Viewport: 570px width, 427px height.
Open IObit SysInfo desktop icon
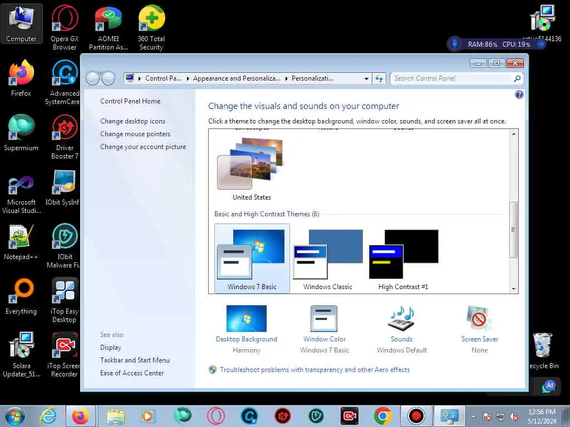coord(63,187)
